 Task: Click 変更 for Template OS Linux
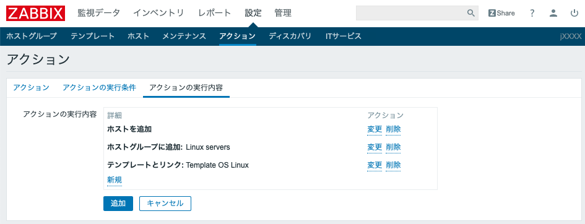pyautogui.click(x=375, y=165)
